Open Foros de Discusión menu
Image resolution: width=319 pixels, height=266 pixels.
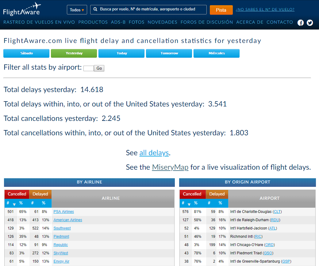point(207,22)
